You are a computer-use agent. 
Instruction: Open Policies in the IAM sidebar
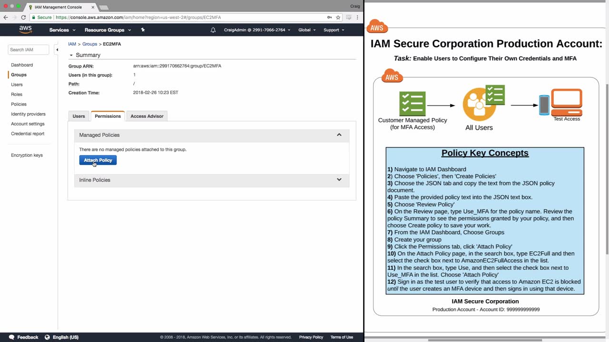[19, 104]
